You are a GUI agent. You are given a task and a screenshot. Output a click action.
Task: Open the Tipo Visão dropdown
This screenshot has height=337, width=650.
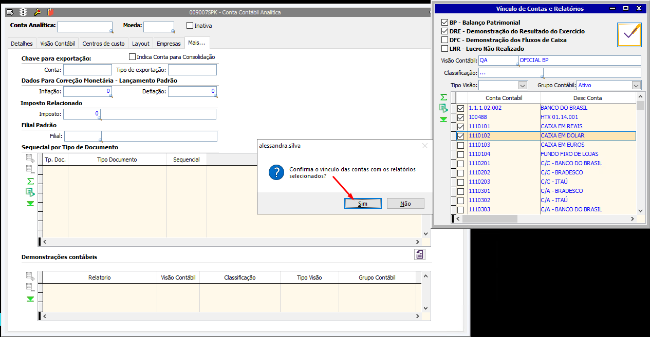[x=523, y=85]
